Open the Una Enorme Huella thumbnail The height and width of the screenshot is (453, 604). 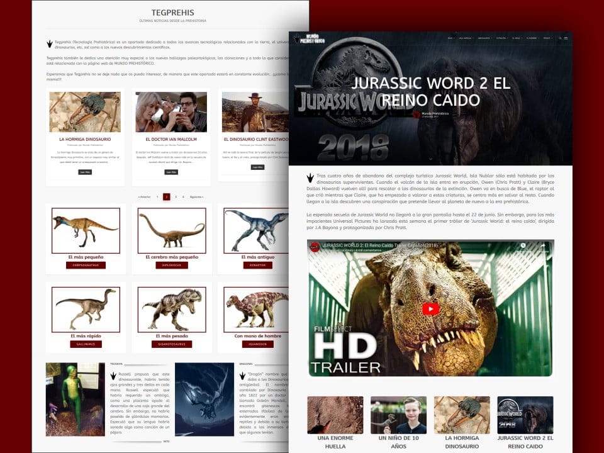click(335, 415)
